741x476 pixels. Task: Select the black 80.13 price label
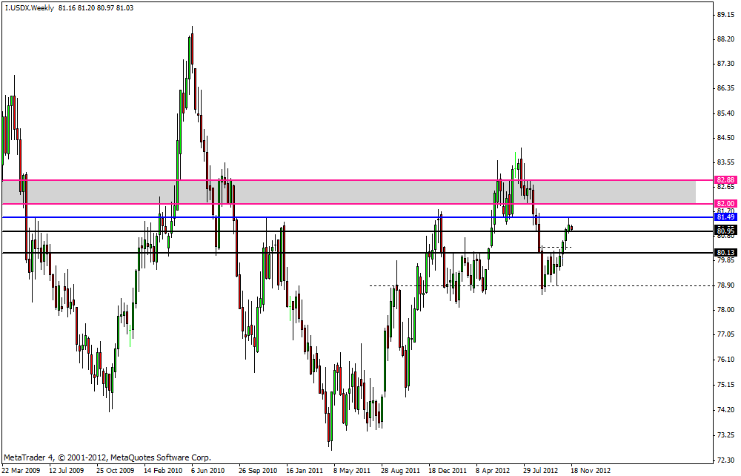click(725, 253)
